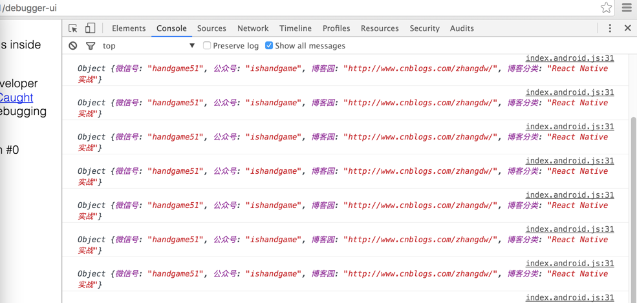Open the Timeline tab
The image size is (637, 303).
[296, 28]
